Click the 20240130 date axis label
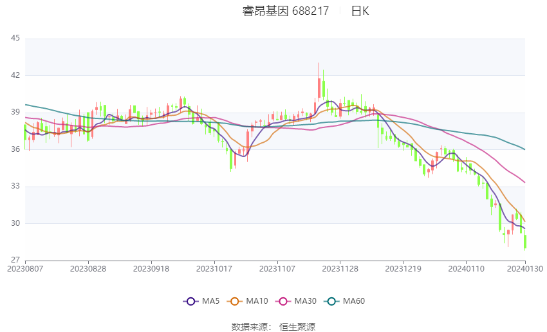This screenshot has height=332, width=547. [525, 269]
